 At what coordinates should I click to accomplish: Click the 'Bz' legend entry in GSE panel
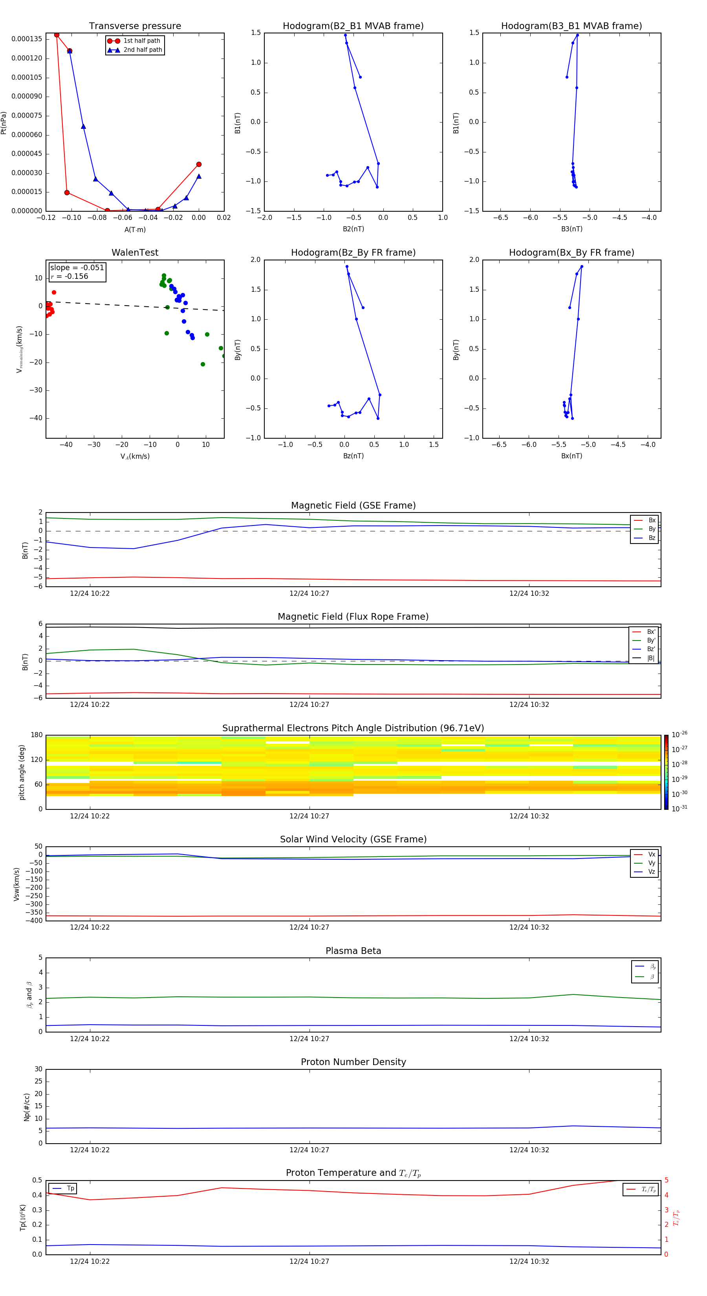pos(645,538)
